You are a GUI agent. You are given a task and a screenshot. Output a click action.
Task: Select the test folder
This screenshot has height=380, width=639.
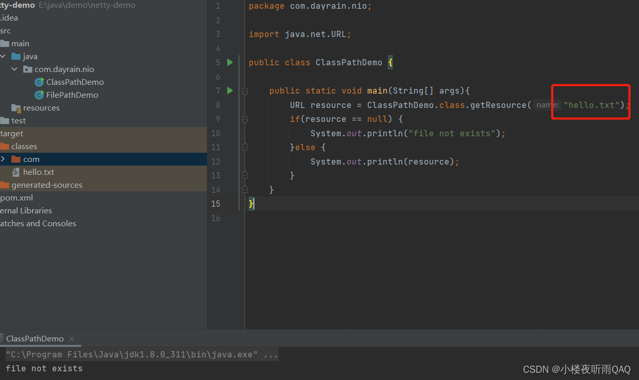(x=19, y=121)
